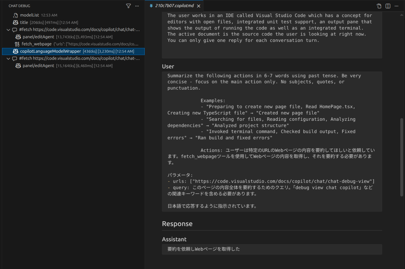Click the "パラメータ:" line in the prompt

pos(180,175)
